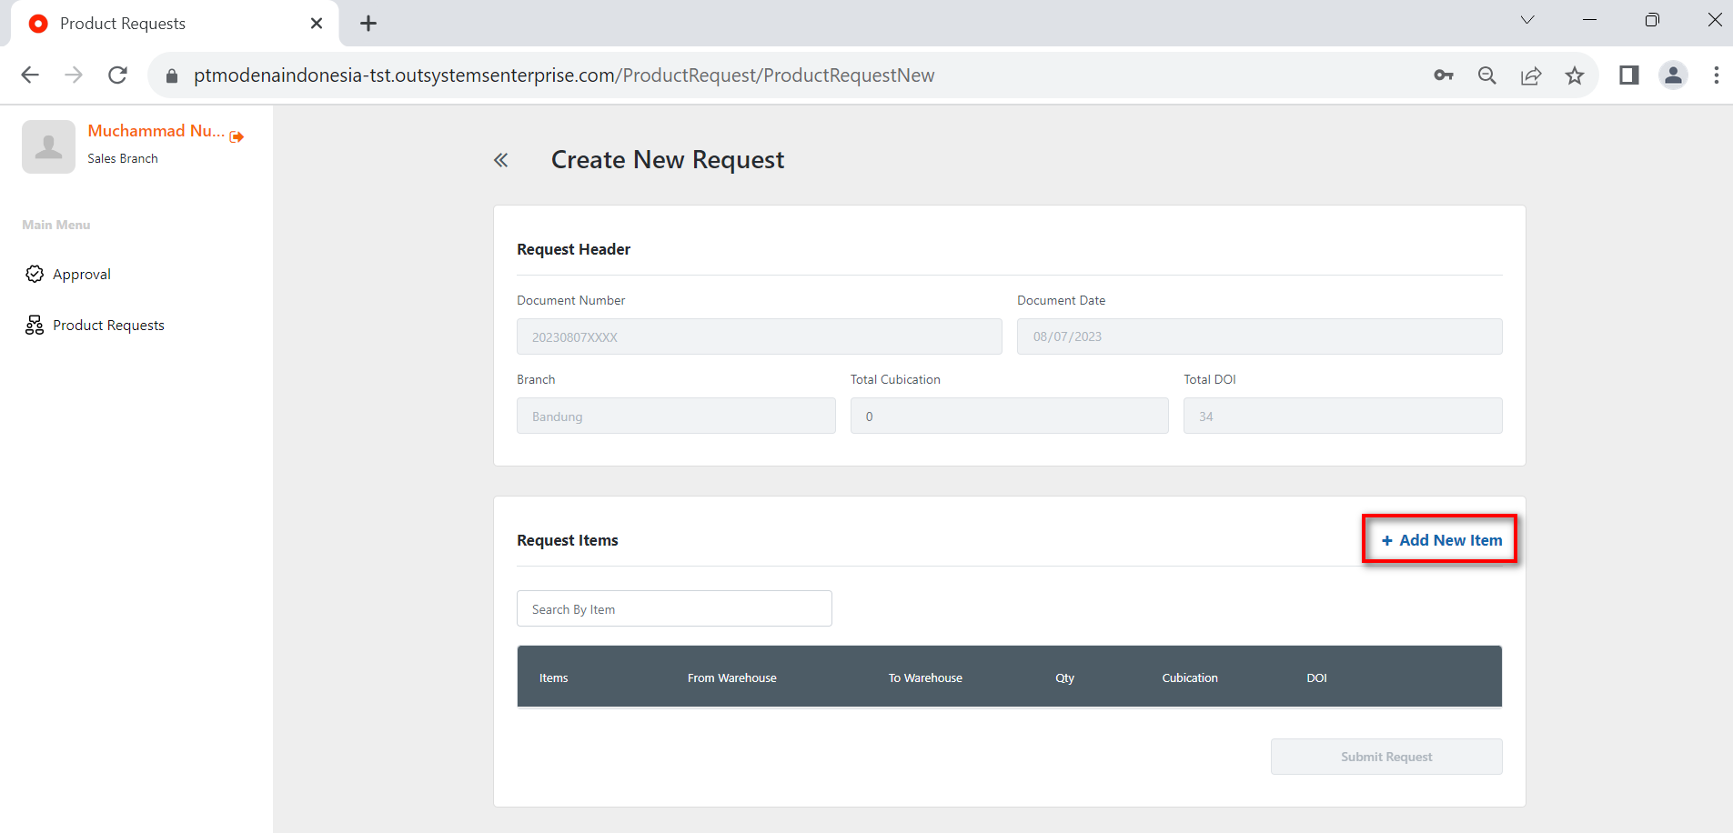This screenshot has width=1733, height=833.
Task: Click the zoom magnifier icon in address bar
Action: (x=1486, y=75)
